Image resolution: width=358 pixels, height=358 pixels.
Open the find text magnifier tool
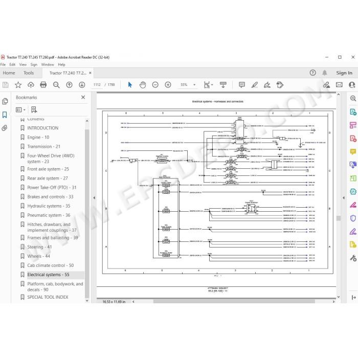[x=56, y=85]
